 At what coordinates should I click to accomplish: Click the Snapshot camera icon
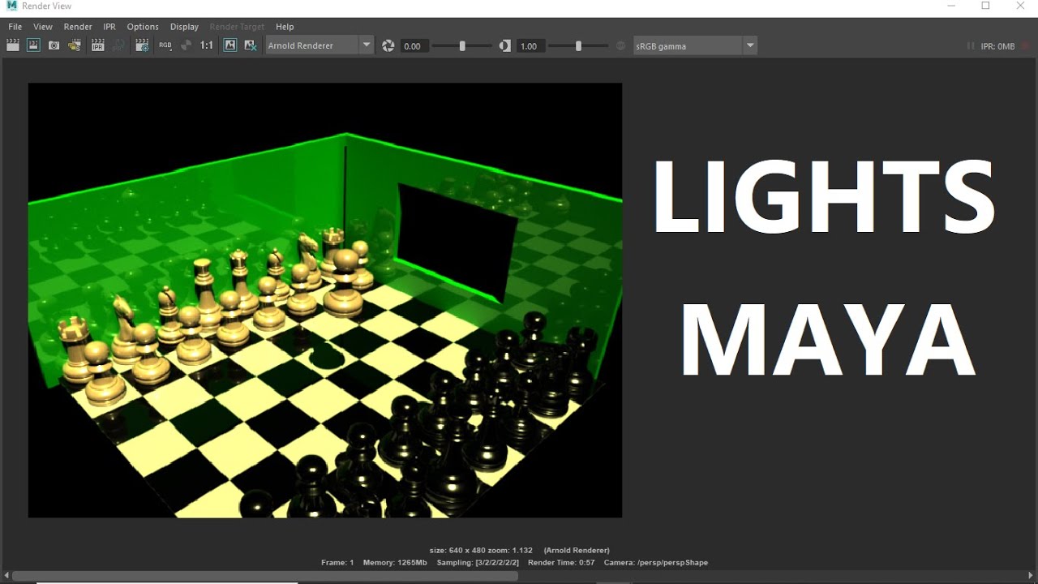(54, 45)
